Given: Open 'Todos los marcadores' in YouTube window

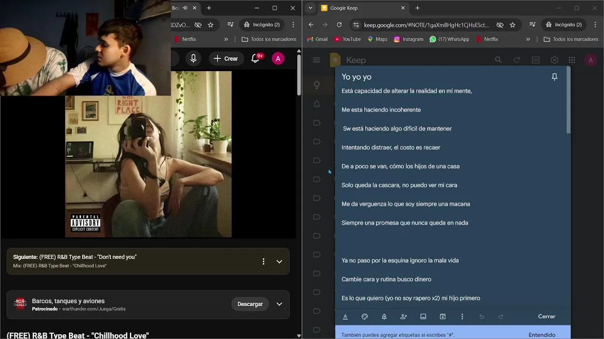Looking at the screenshot, I should [269, 39].
